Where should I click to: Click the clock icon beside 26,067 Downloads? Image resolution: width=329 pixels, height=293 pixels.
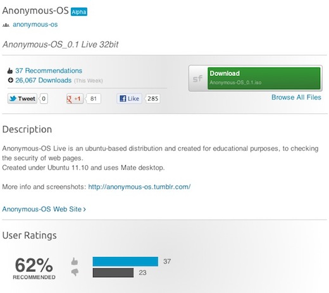10,80
